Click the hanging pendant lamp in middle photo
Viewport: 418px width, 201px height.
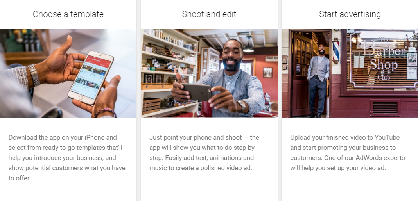click(248, 45)
